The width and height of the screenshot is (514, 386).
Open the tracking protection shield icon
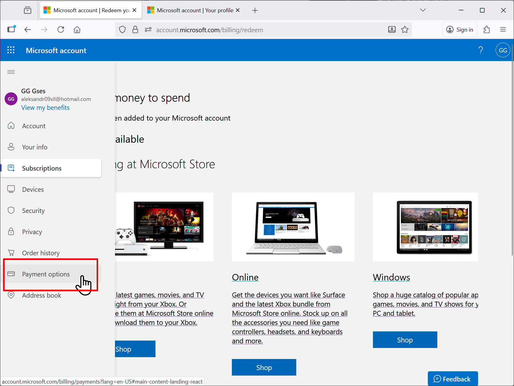(x=122, y=30)
